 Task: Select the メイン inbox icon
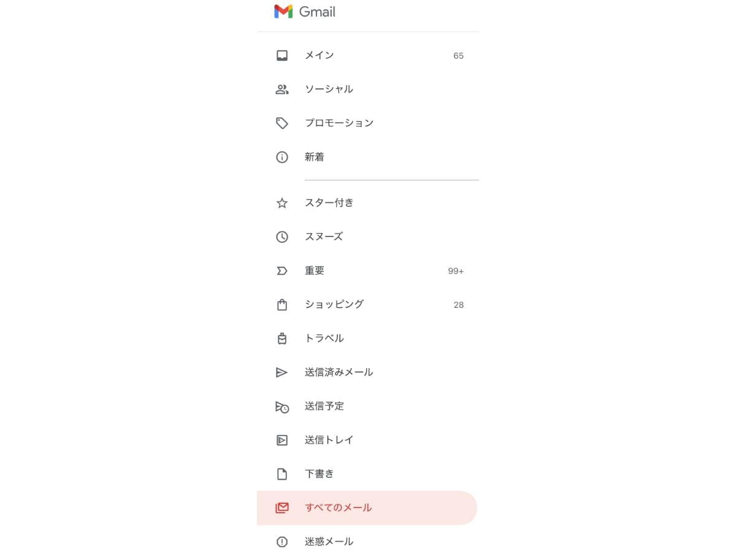[x=282, y=55]
